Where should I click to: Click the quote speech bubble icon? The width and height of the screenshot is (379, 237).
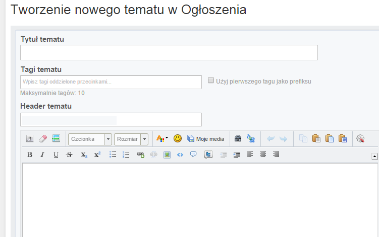tap(193, 154)
